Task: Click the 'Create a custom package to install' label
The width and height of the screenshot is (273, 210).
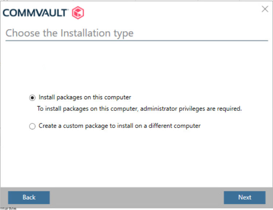Action: (x=119, y=126)
